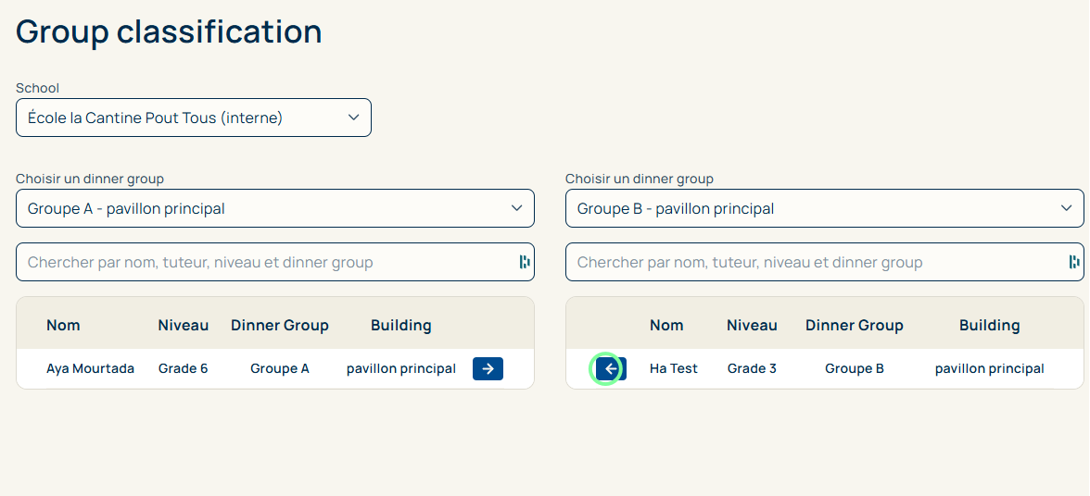1090x496 pixels.
Task: Click the Grade 3 cell for Ha Test
Action: (752, 368)
